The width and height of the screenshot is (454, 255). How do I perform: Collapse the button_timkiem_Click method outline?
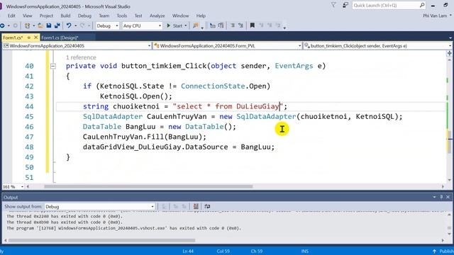coord(52,66)
